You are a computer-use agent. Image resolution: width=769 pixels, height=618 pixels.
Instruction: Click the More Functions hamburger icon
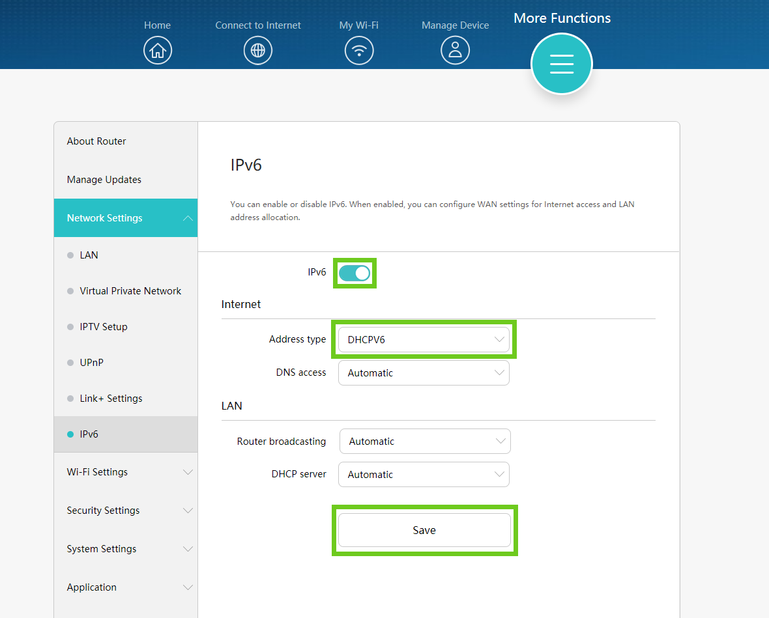coord(561,64)
